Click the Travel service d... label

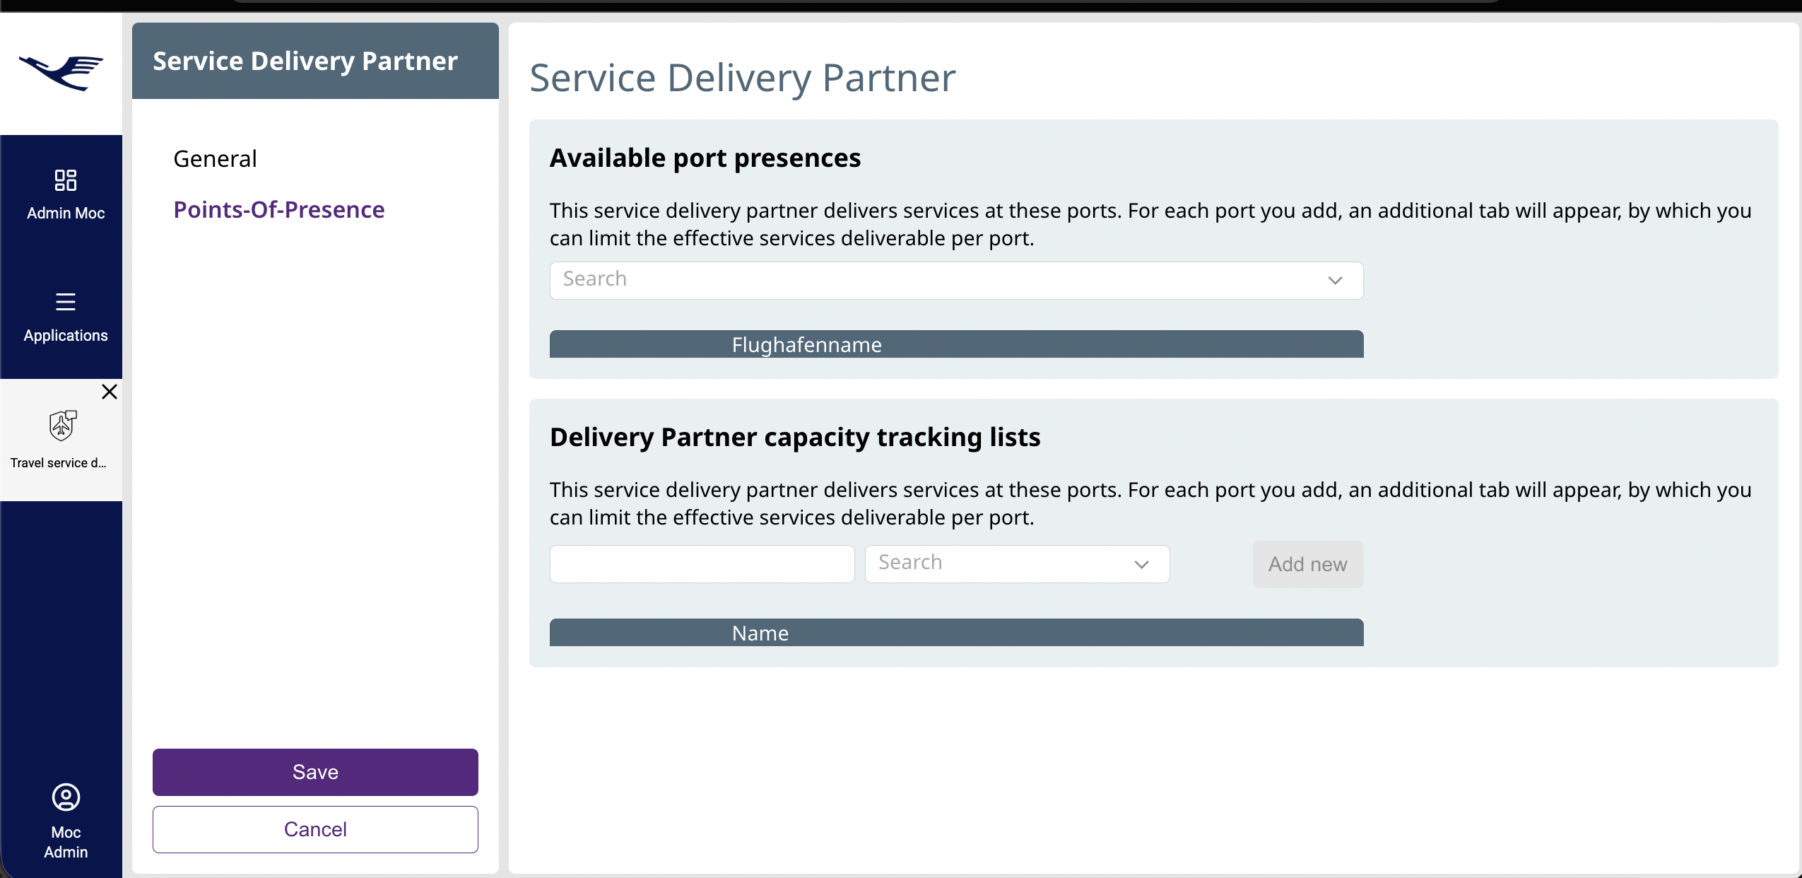pyautogui.click(x=59, y=463)
